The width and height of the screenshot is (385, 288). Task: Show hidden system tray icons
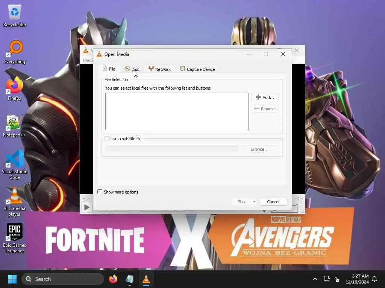click(x=315, y=279)
